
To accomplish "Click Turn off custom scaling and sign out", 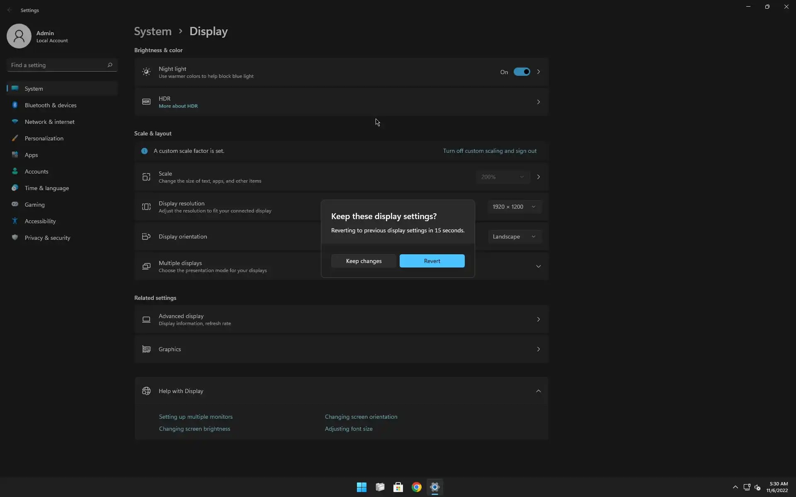I will pos(490,151).
